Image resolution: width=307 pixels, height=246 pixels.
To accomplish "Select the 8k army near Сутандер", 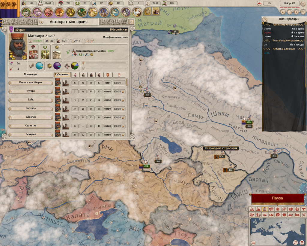I will pos(173,32).
